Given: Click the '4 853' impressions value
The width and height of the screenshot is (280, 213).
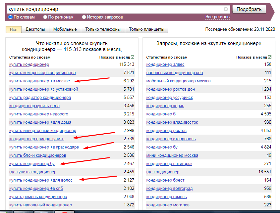Looking at the screenshot, I should coord(266,130).
